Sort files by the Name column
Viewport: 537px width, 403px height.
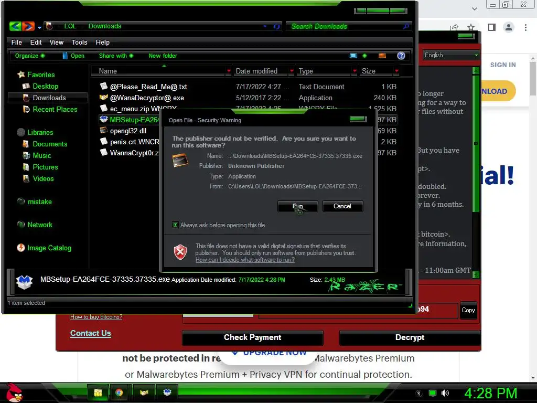(x=108, y=71)
